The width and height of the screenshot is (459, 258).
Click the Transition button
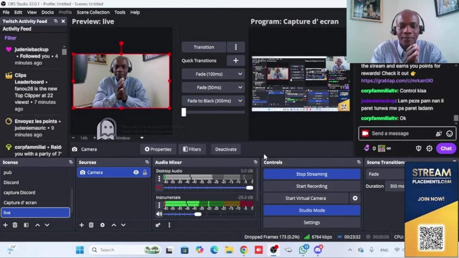(204, 47)
